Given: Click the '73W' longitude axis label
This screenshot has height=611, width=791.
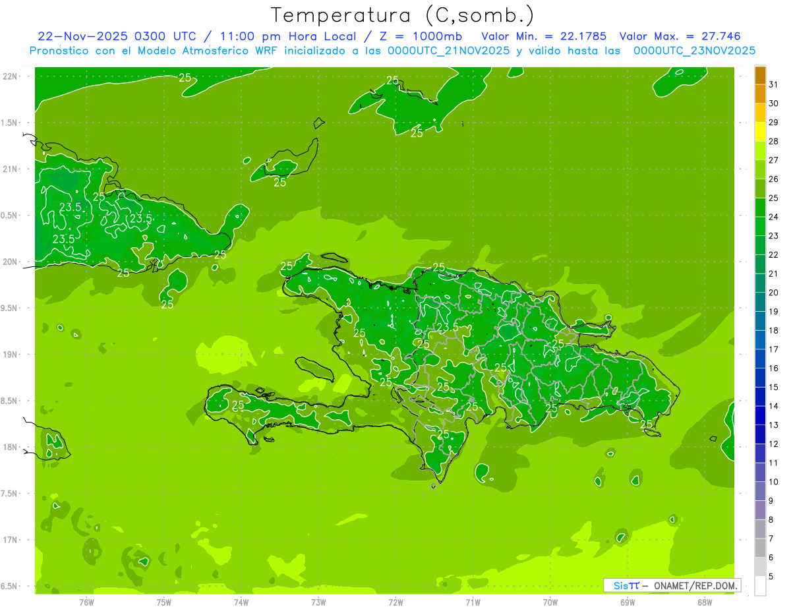Looking at the screenshot, I should click(318, 602).
